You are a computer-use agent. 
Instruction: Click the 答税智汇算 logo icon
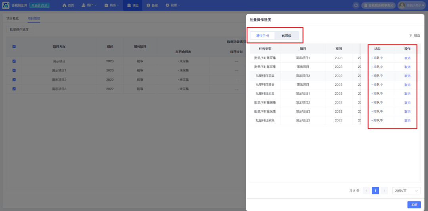(x=6, y=5)
